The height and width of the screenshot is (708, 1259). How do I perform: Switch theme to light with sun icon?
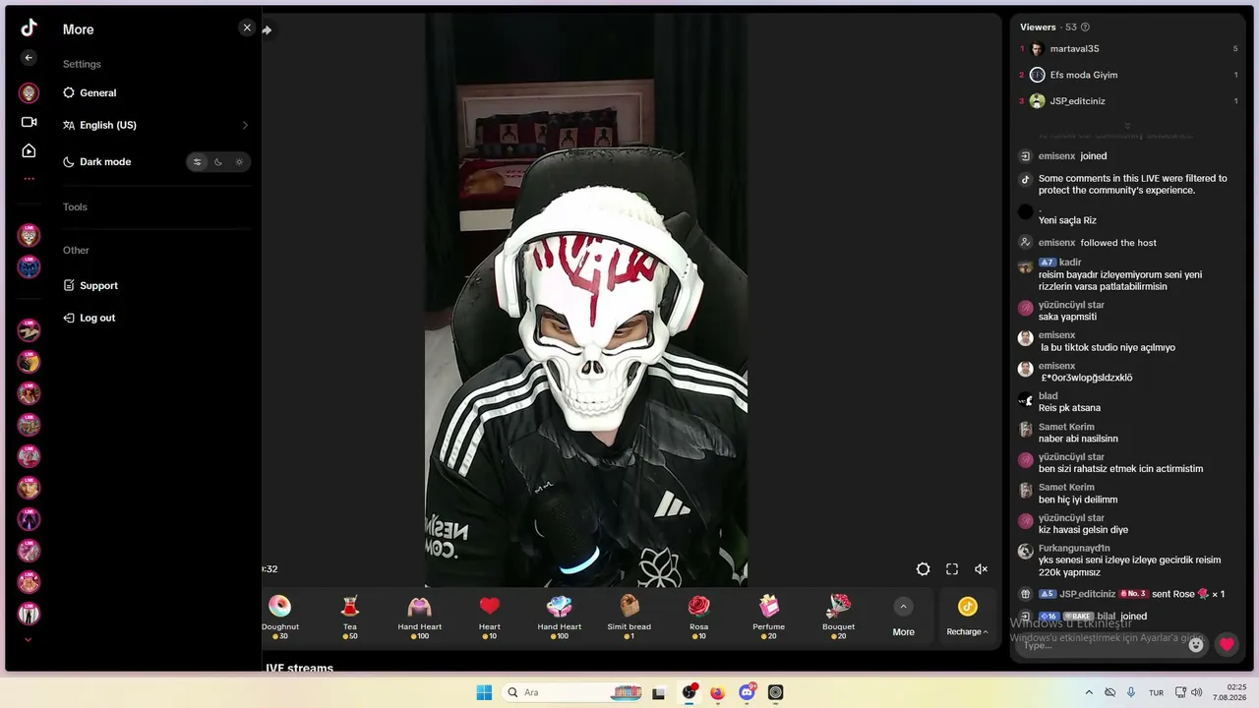(239, 162)
